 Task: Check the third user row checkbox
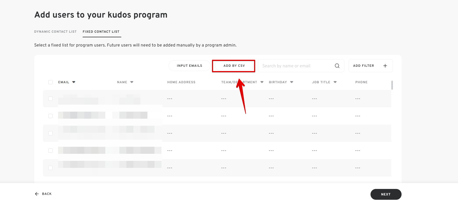pos(50,133)
